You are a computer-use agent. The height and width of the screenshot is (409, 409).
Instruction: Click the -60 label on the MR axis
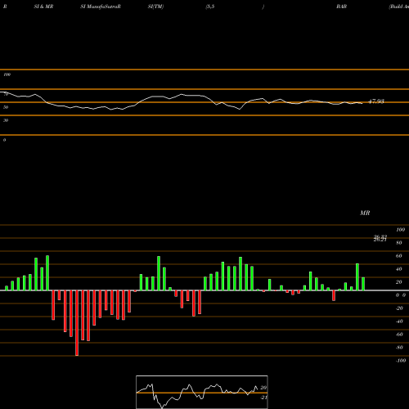pyautogui.click(x=399, y=335)
